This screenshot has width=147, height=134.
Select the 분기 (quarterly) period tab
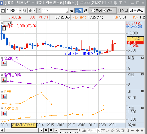pyautogui.click(x=79, y=11)
